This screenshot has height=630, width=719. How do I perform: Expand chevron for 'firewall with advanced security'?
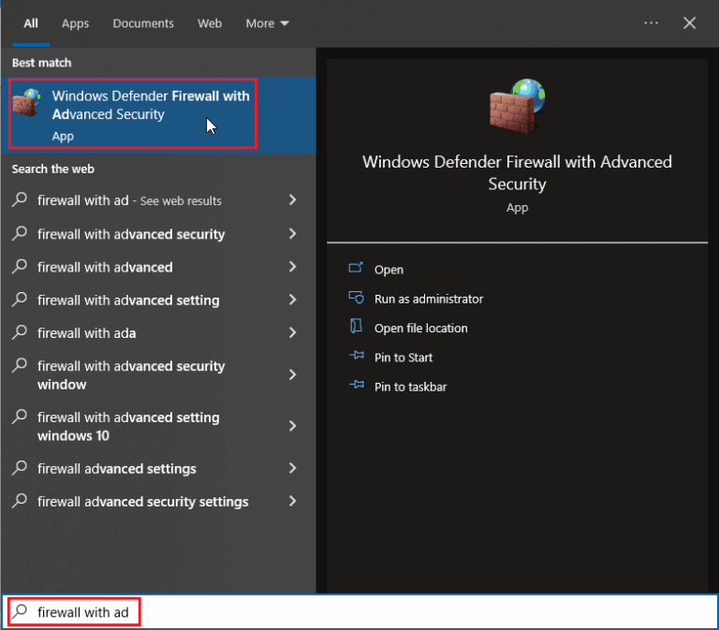pos(292,234)
